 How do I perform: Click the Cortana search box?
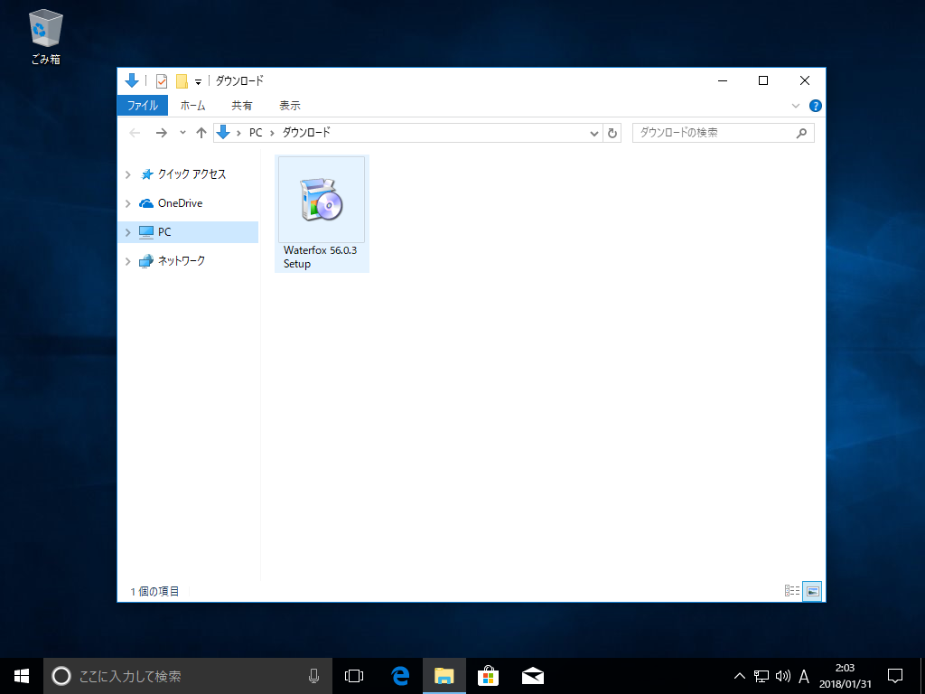pos(188,676)
